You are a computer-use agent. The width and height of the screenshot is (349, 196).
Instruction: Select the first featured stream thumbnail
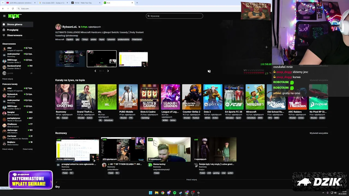click(70, 59)
